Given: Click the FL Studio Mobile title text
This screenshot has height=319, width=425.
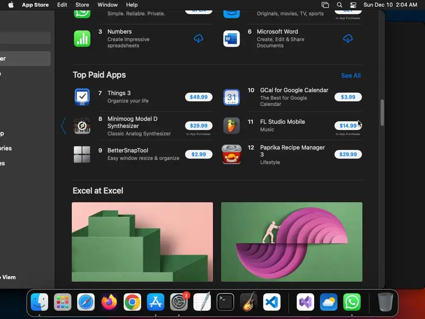Looking at the screenshot, I should 282,122.
